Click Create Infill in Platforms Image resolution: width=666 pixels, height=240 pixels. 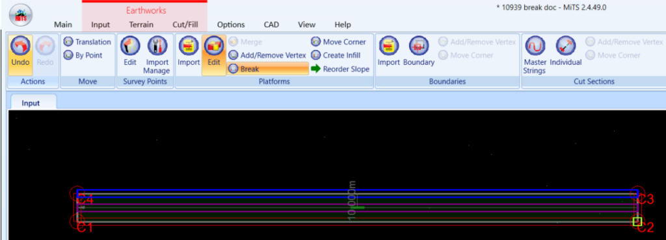[336, 55]
